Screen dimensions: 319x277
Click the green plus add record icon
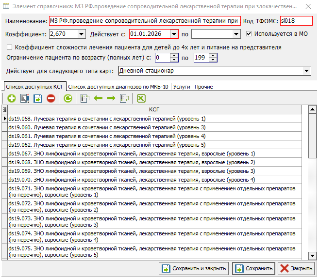tap(12, 98)
